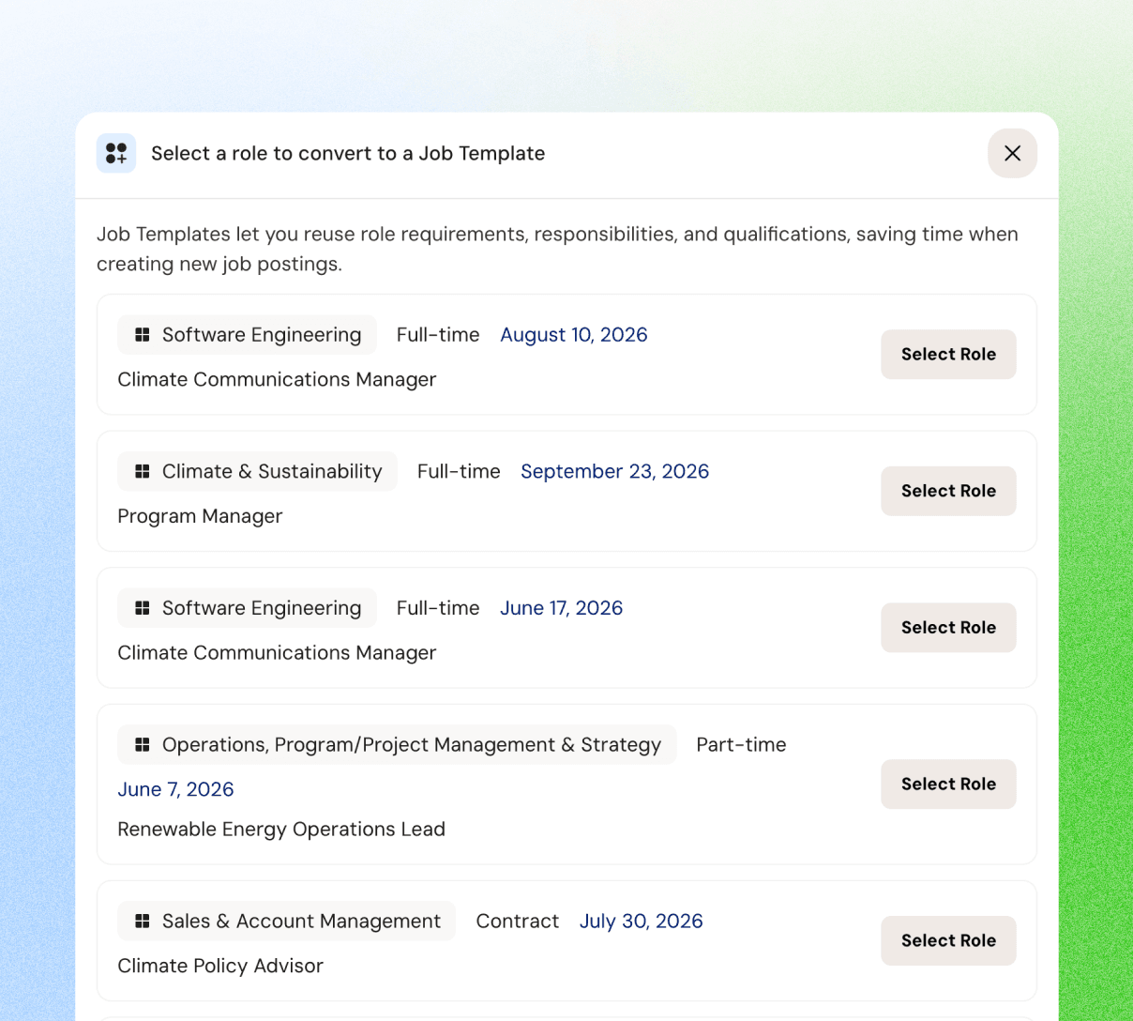The width and height of the screenshot is (1133, 1021).
Task: Click grid icon in Sales & Account Management tag
Action: [x=143, y=921]
